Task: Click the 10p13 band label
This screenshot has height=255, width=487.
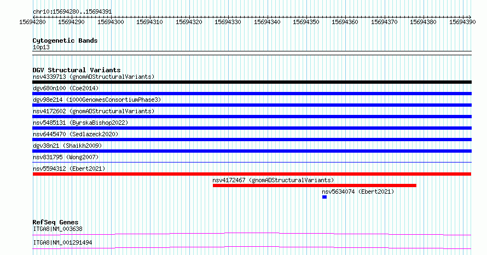Action: tap(41, 47)
